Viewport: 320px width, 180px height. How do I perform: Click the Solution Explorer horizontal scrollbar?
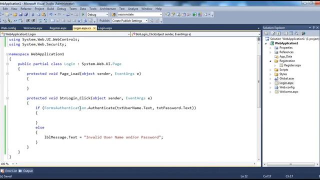click(x=290, y=164)
